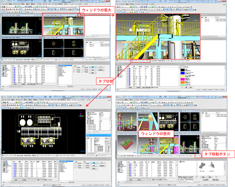Maximize the perspective view sub-window circled in red
Image resolution: width=235 pixels, height=187 pixels.
(79, 15)
